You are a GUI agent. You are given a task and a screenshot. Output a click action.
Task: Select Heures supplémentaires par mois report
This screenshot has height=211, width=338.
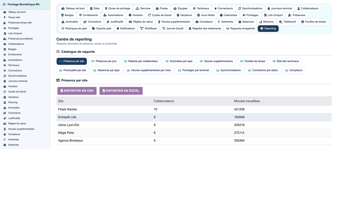[149, 70]
